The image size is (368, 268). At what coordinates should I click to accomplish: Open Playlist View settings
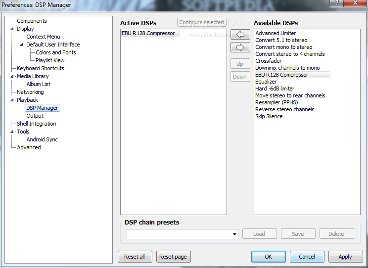point(50,60)
